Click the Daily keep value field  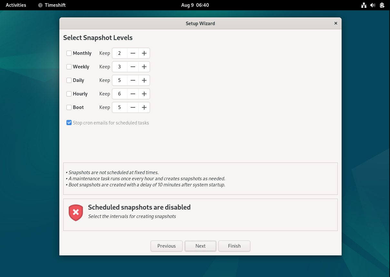(x=120, y=80)
